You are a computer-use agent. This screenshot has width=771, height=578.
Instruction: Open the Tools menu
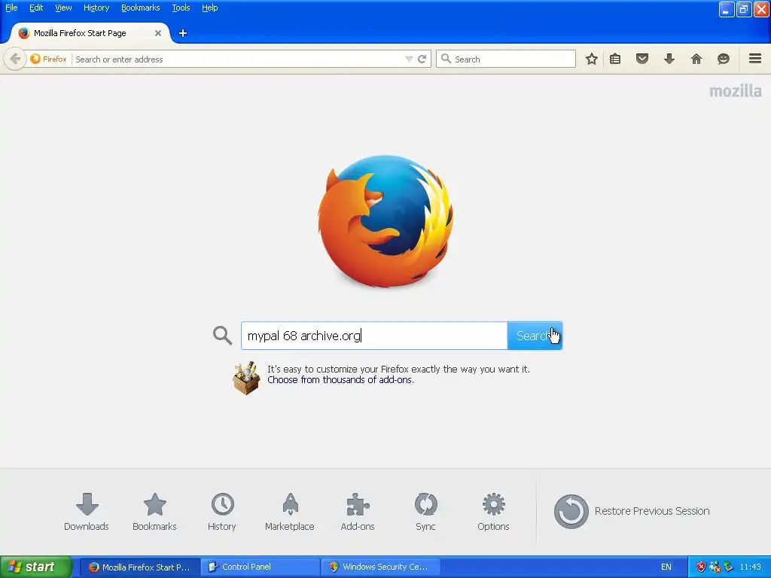coord(181,8)
